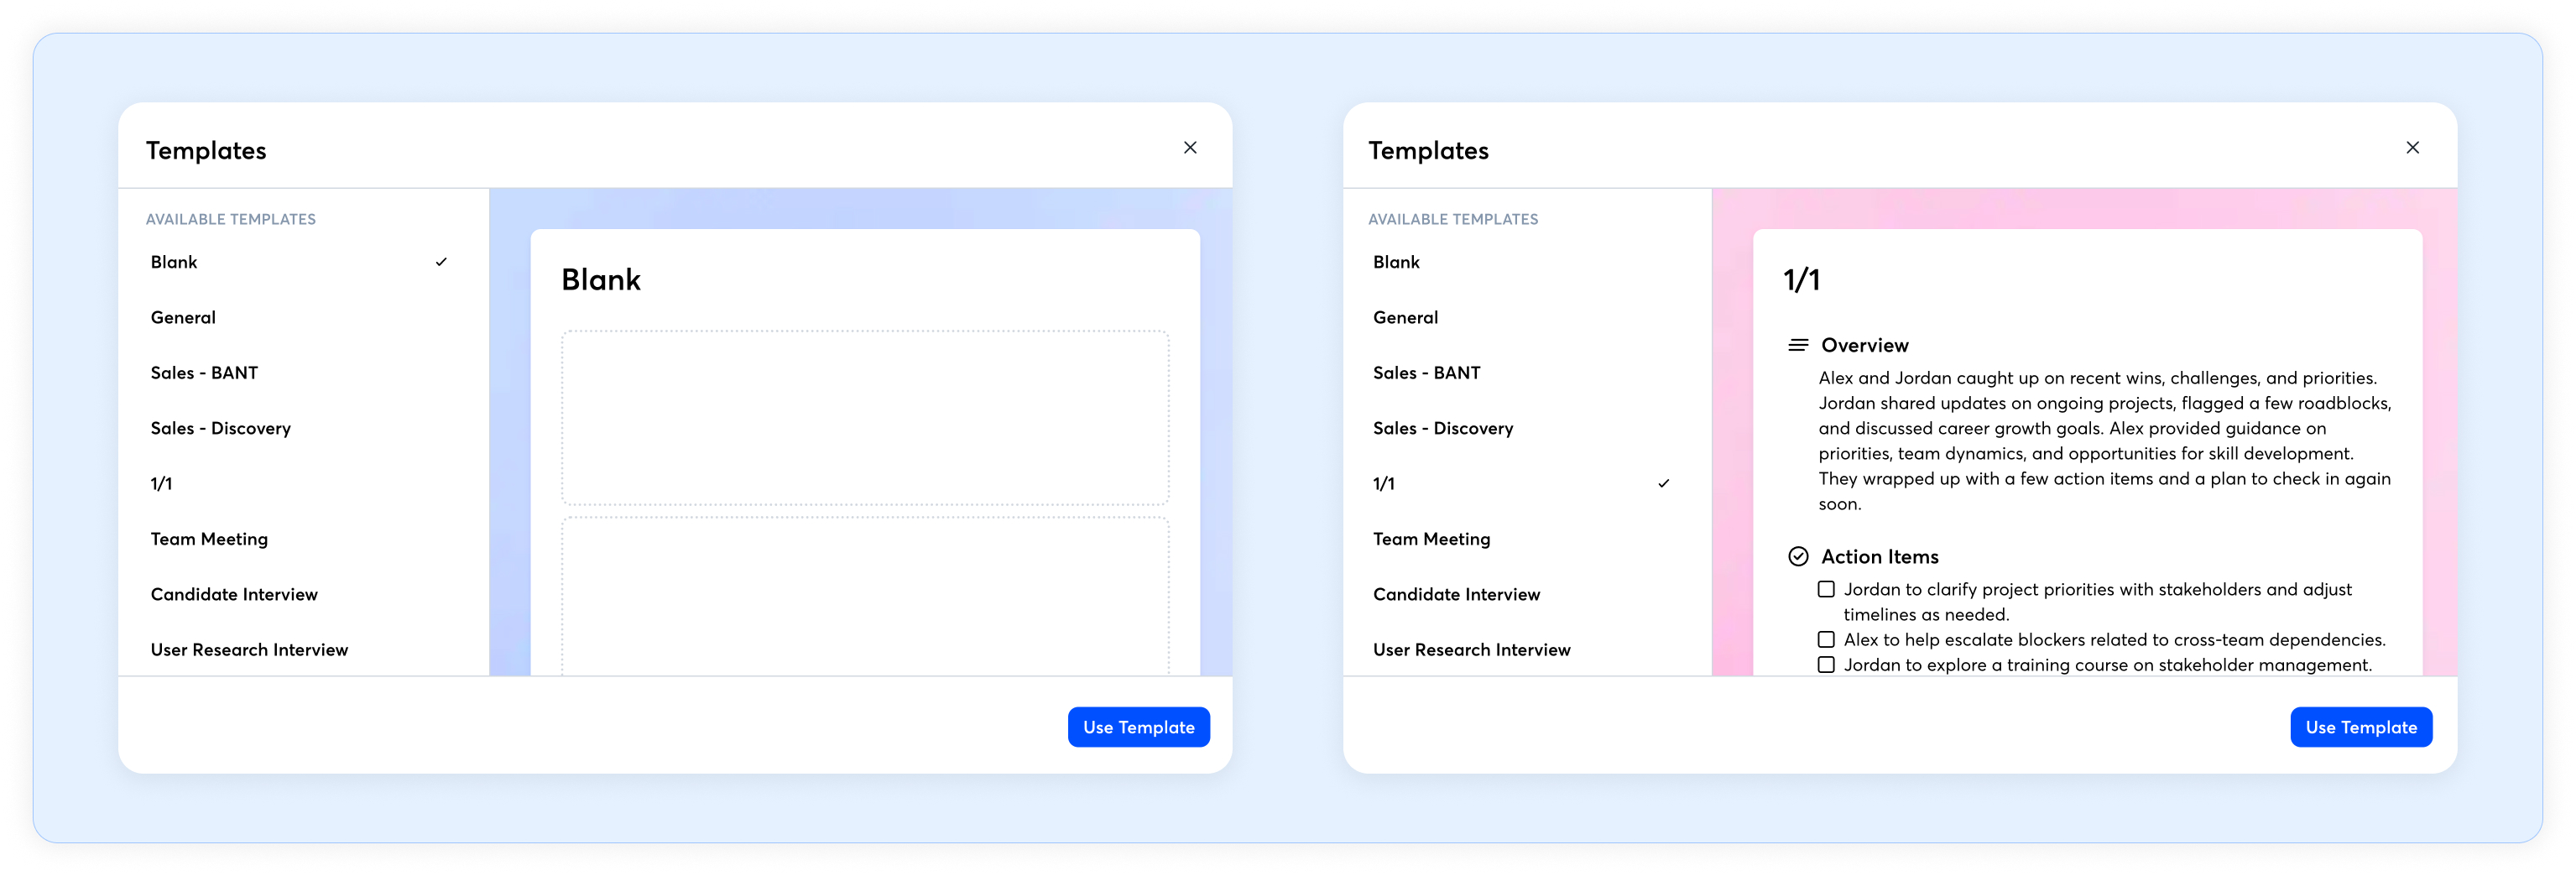The width and height of the screenshot is (2576, 876).
Task: Enable 'Jordan to explore a training course' checkbox
Action: coord(1825,665)
